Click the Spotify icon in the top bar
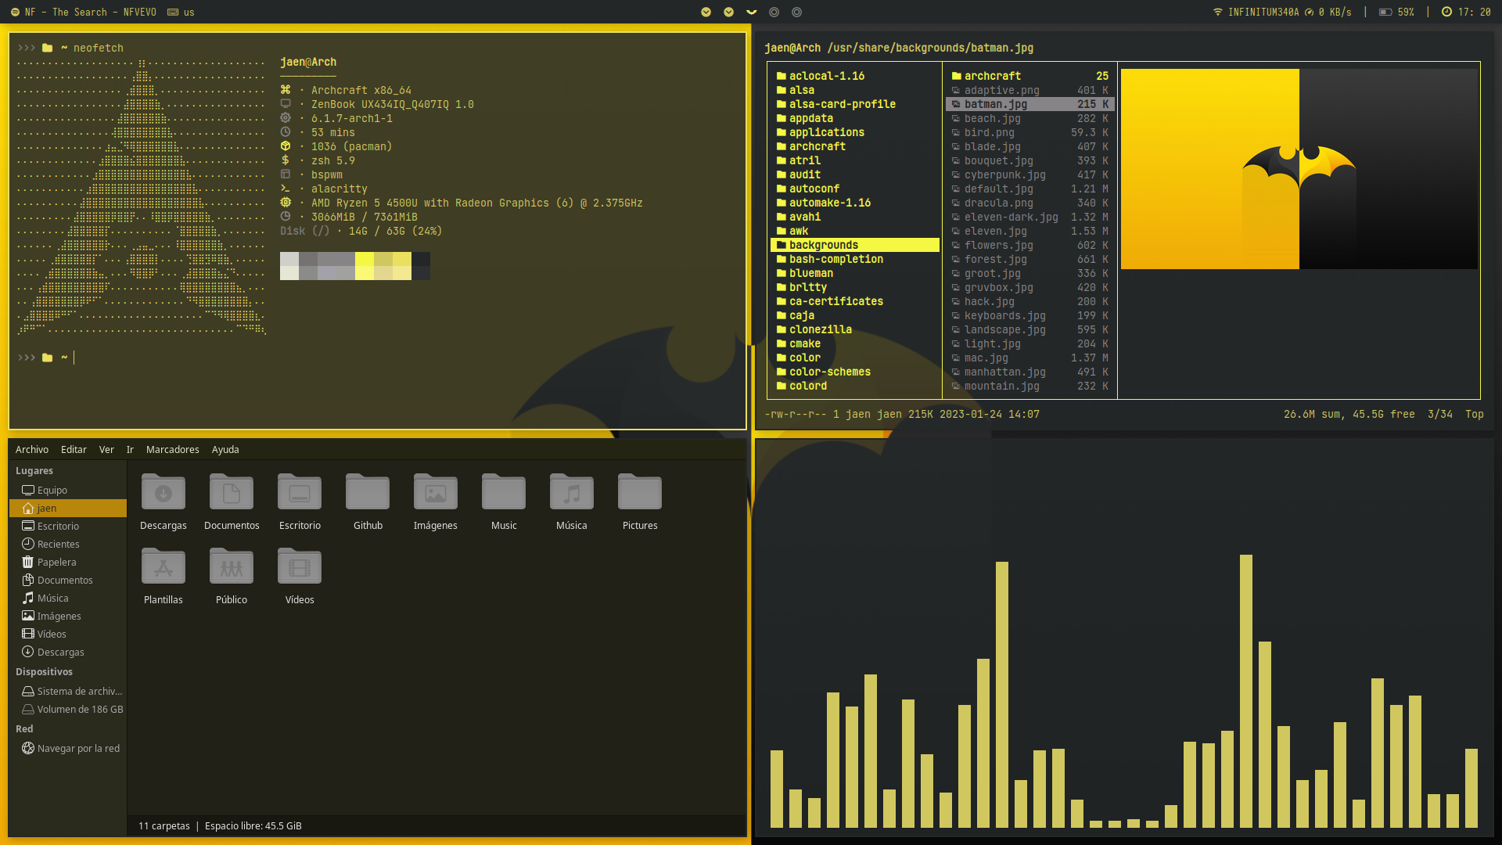This screenshot has width=1502, height=845. 13,12
